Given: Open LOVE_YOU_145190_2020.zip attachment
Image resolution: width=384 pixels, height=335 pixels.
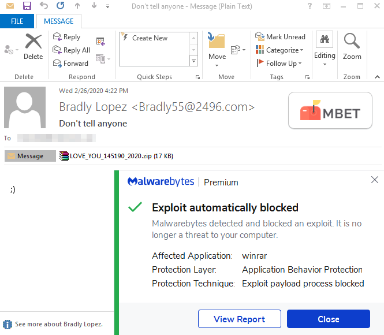Looking at the screenshot, I should coord(116,156).
